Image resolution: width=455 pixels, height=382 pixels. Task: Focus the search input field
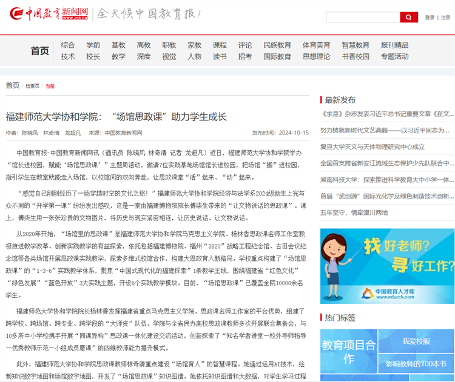363,18
